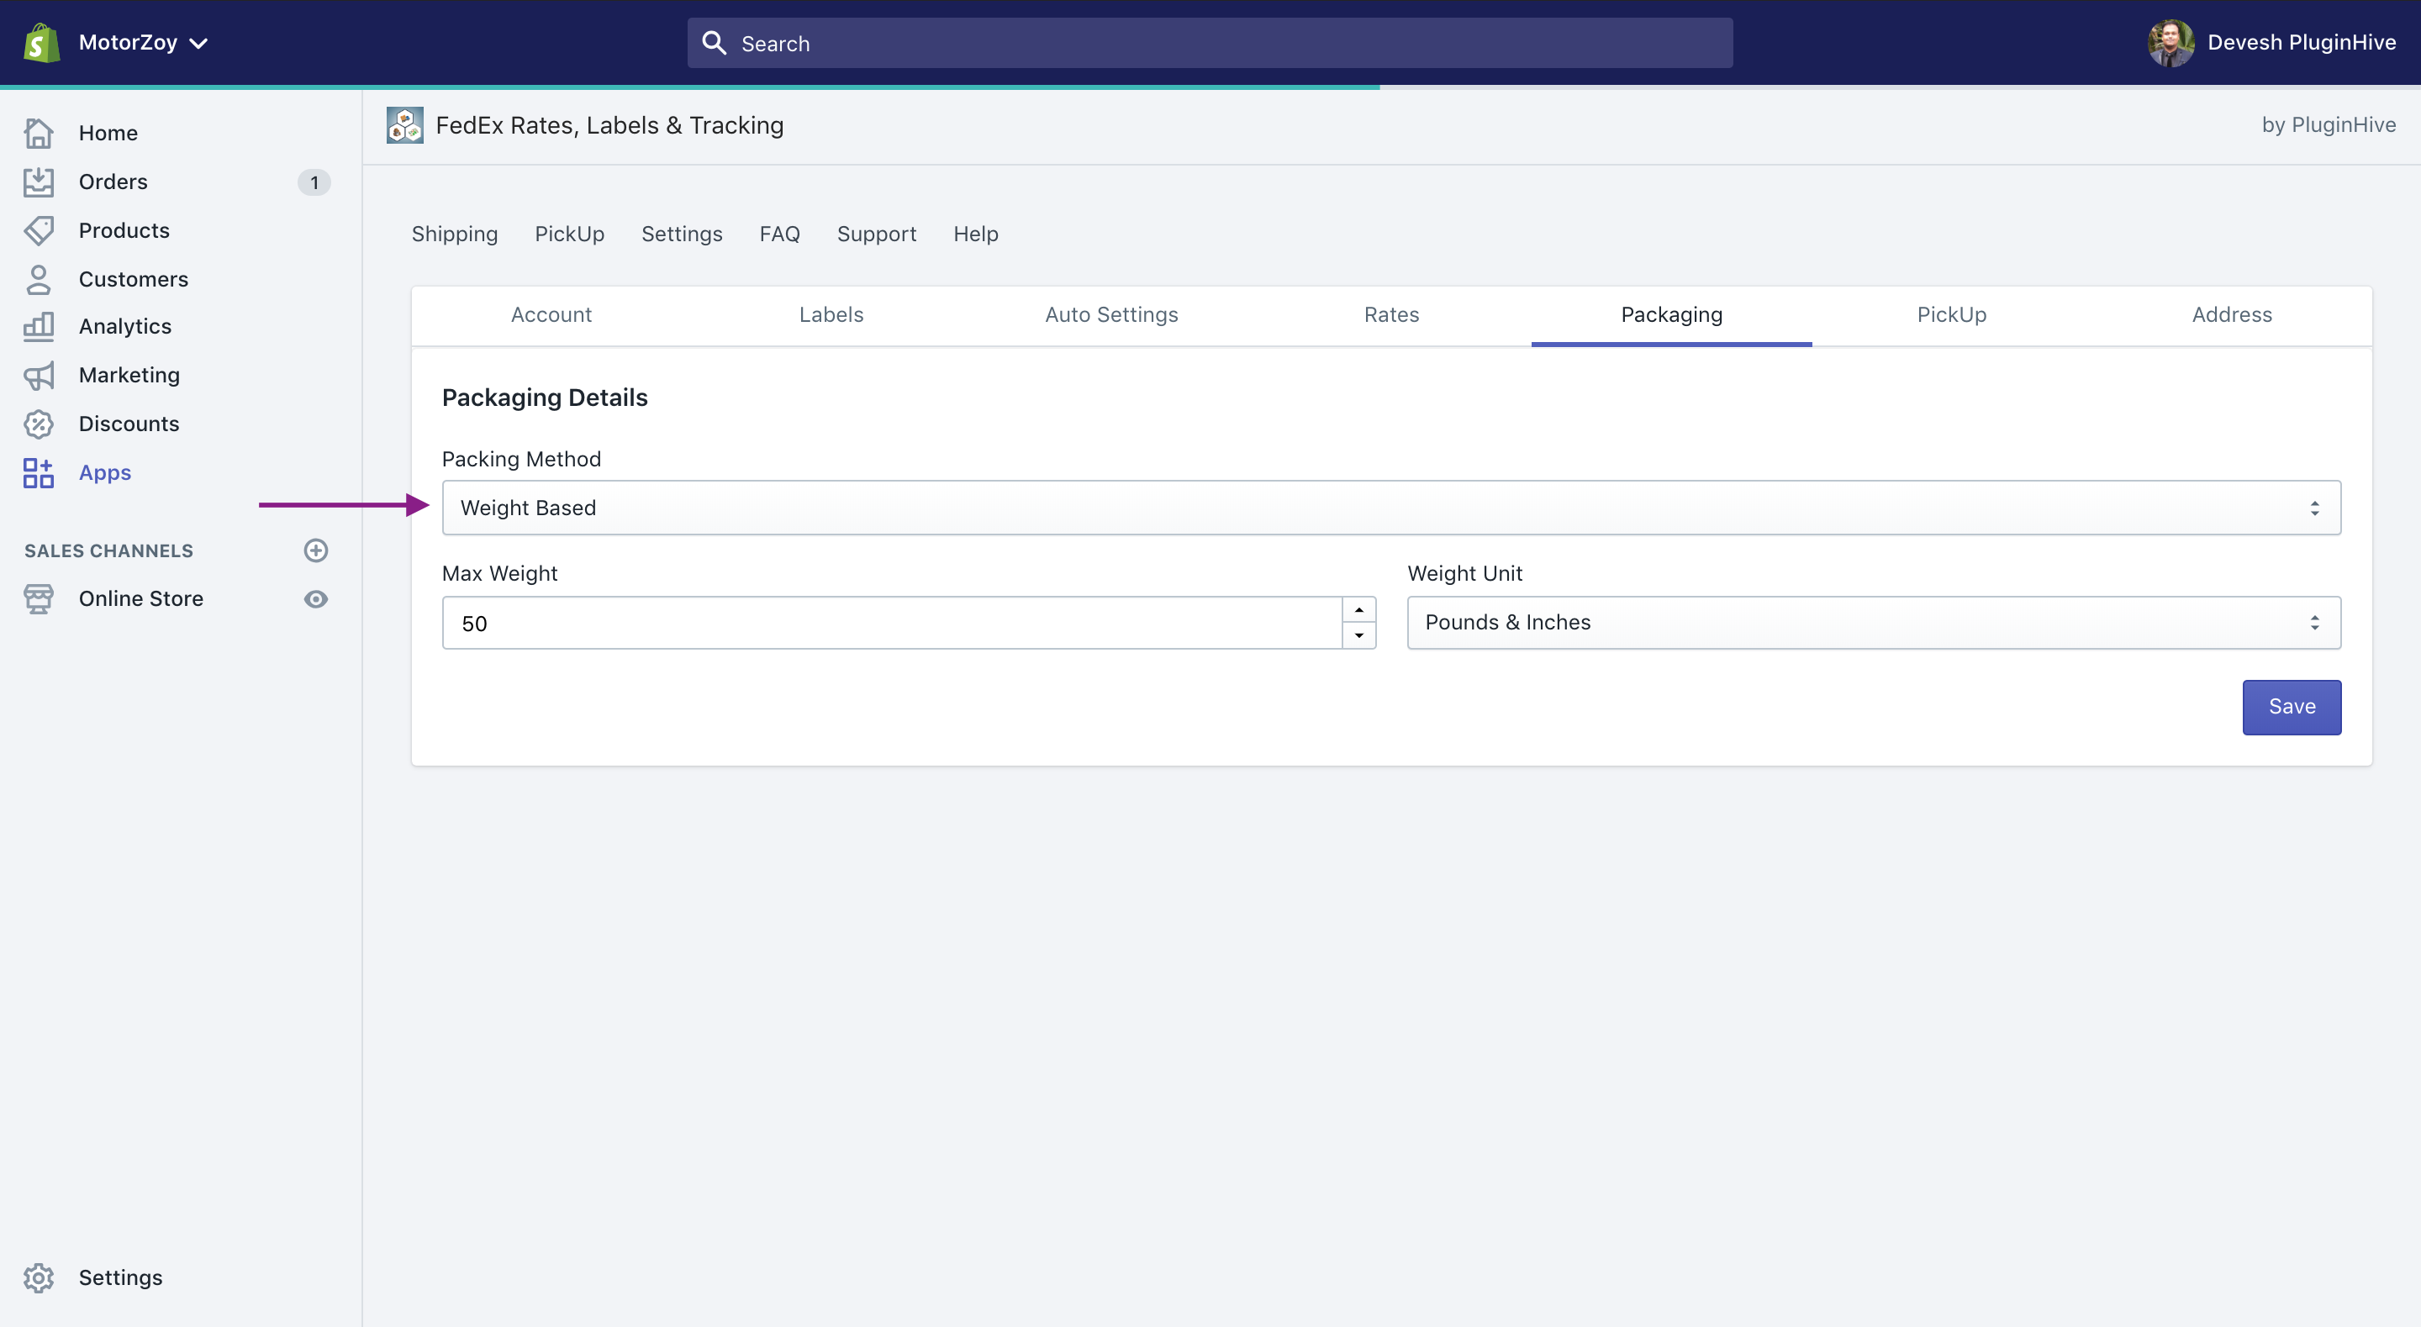Open the MotorZoy store switcher dropdown
2421x1327 pixels.
pos(144,42)
